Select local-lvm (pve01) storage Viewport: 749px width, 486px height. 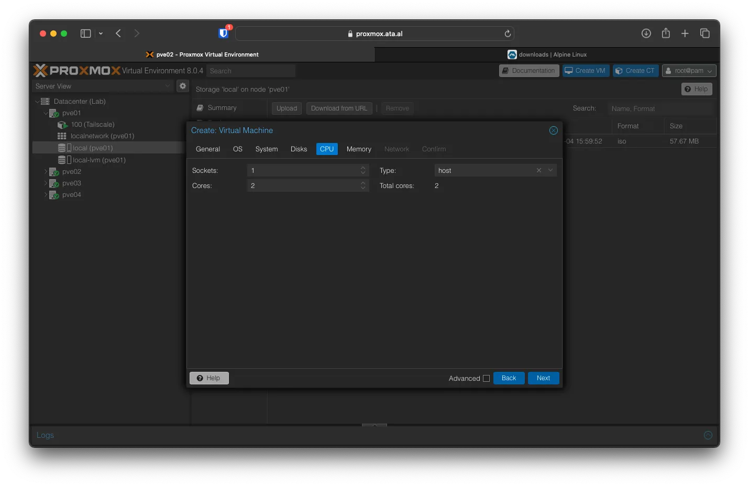(99, 160)
